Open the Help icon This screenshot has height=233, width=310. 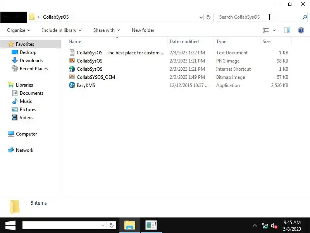click(301, 30)
